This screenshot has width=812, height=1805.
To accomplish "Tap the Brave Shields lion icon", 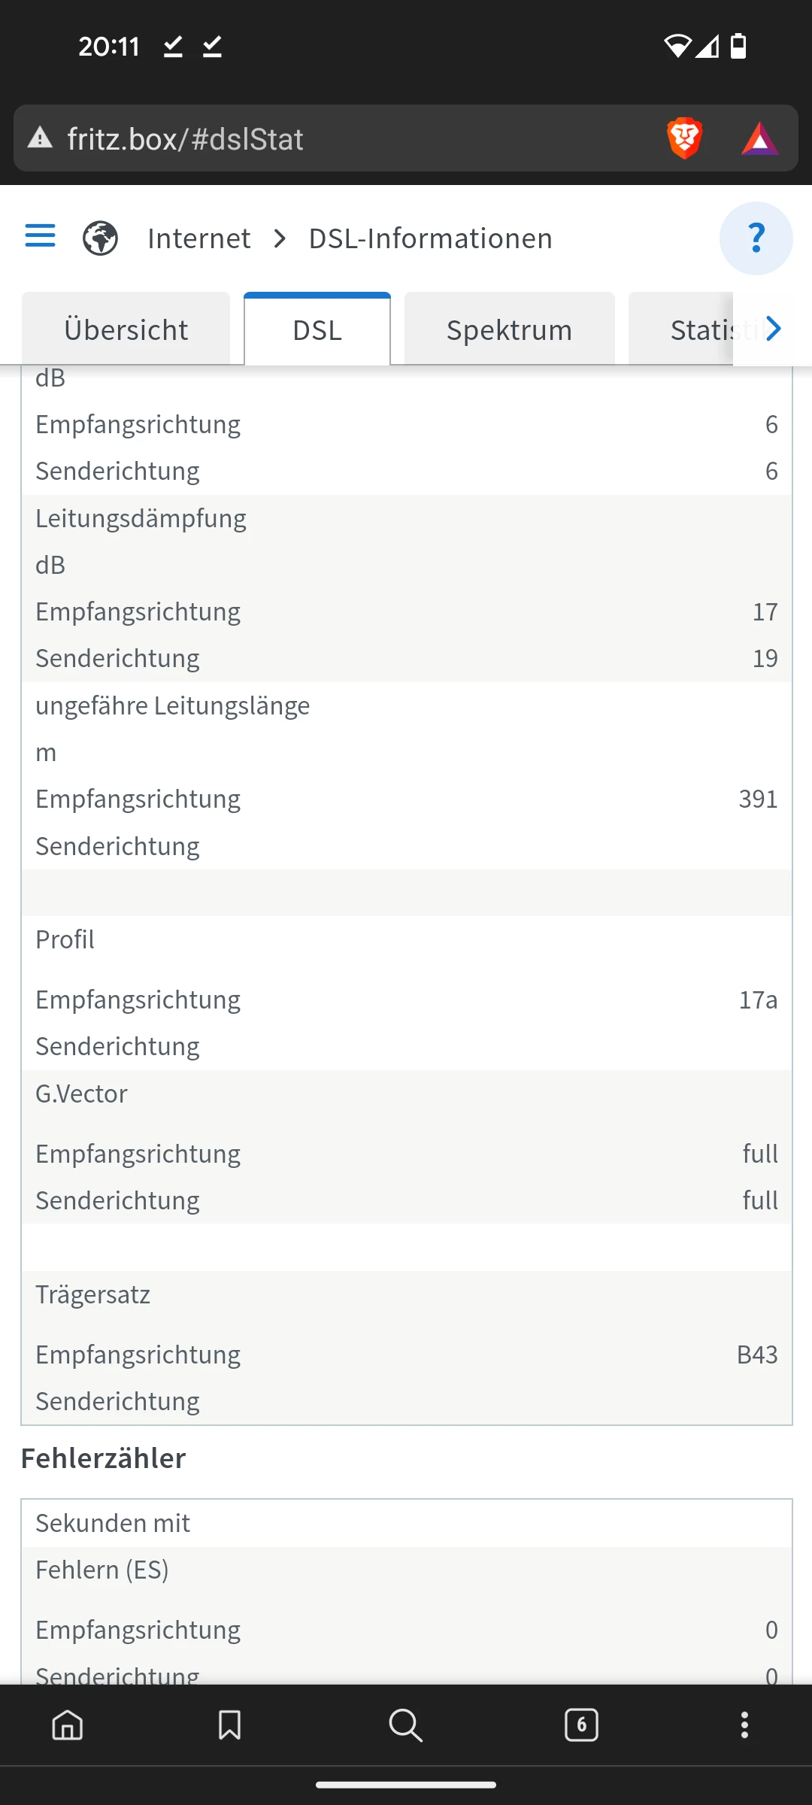I will point(684,139).
